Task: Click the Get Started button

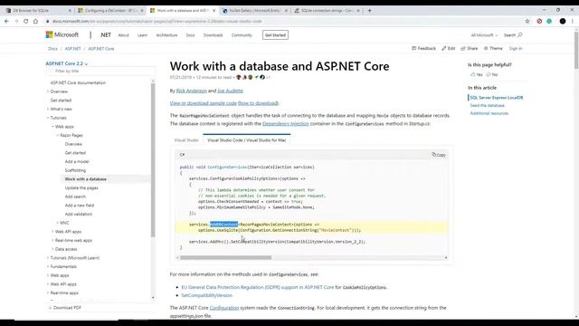Action: [275, 35]
